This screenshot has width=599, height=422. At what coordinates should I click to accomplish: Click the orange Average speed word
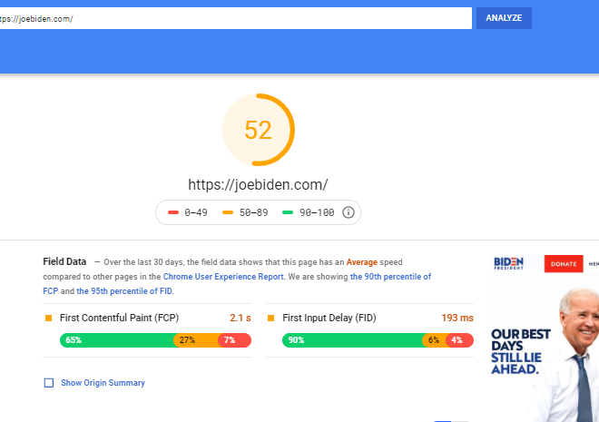pos(362,262)
